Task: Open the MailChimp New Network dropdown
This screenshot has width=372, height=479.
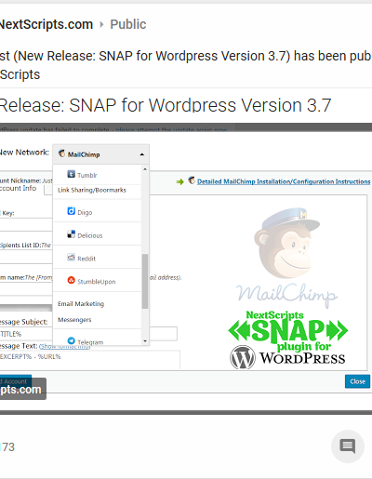Action: [101, 154]
